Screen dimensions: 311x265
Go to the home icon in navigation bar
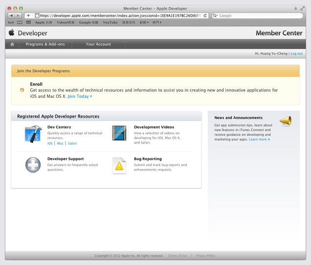coord(12,44)
